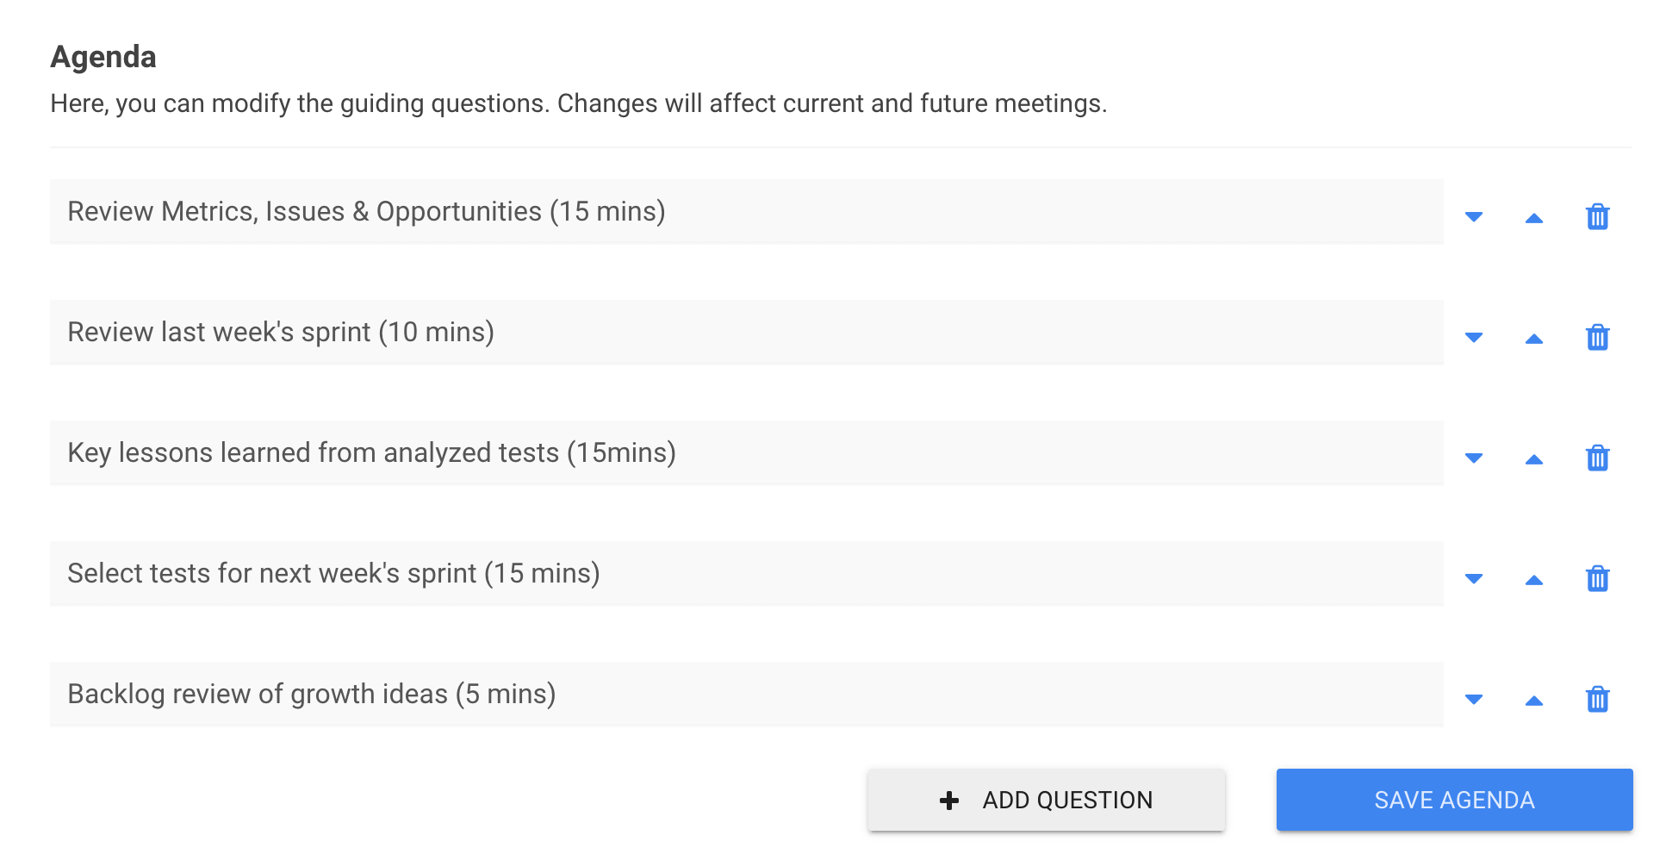Image resolution: width=1666 pixels, height=860 pixels.
Task: Move Backlog review item up
Action: pos(1534,701)
